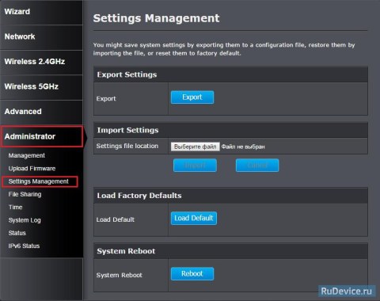Viewport: 380px width, 301px height.
Task: Click the 'Load Default' row label text
Action: 116,219
